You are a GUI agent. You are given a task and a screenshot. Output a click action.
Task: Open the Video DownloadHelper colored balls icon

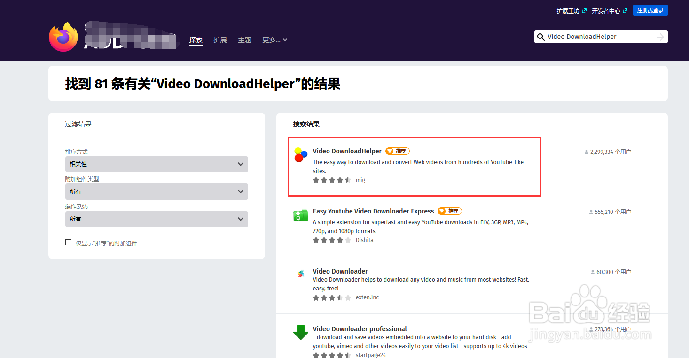[x=300, y=155]
